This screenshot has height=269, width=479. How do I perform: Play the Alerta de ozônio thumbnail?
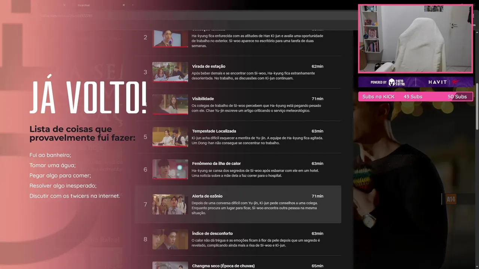(170, 204)
